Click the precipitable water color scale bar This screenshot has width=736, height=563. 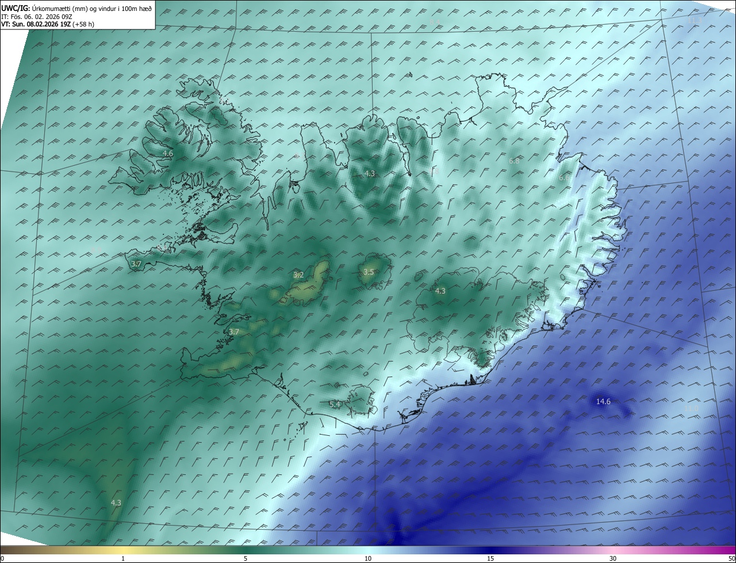[x=368, y=550]
